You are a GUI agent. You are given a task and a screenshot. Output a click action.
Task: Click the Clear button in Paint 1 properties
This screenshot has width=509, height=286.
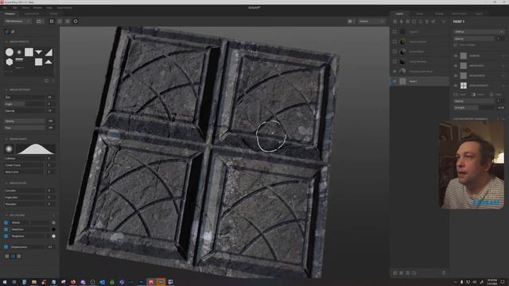(x=495, y=95)
